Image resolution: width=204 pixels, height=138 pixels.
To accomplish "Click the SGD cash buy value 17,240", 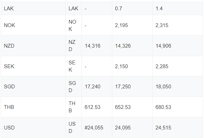I will (92, 87).
